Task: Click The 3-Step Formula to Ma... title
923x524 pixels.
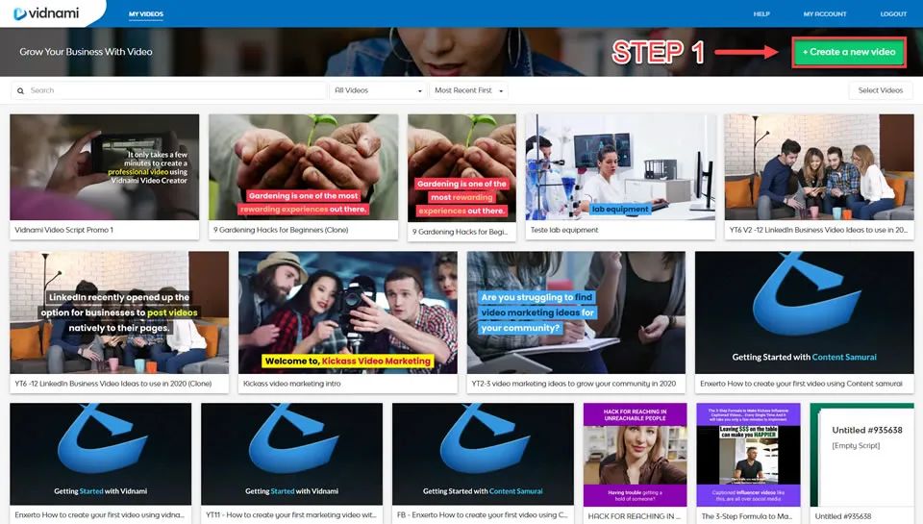Action: click(746, 515)
